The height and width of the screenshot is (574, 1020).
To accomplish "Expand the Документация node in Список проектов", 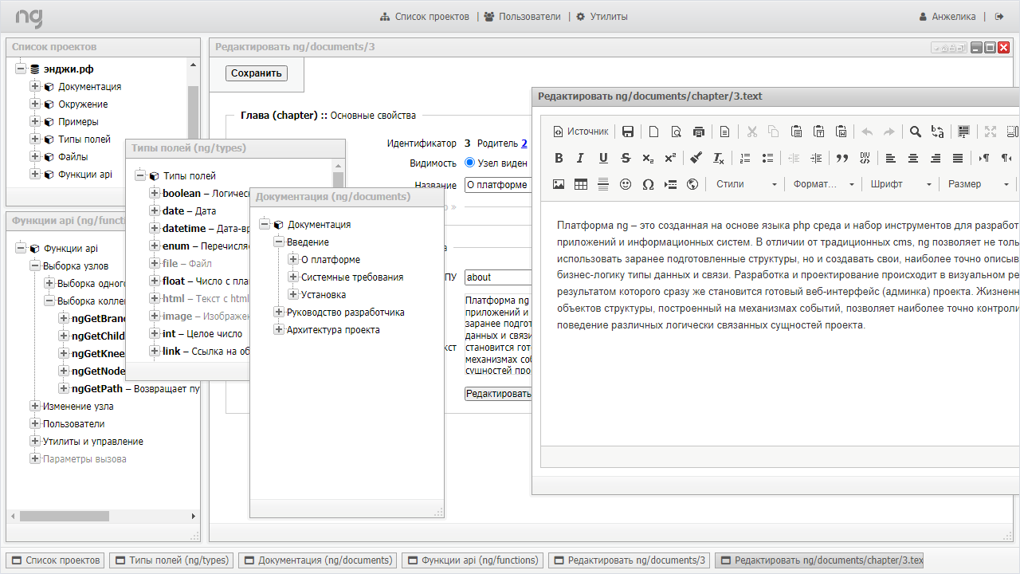I will (35, 87).
